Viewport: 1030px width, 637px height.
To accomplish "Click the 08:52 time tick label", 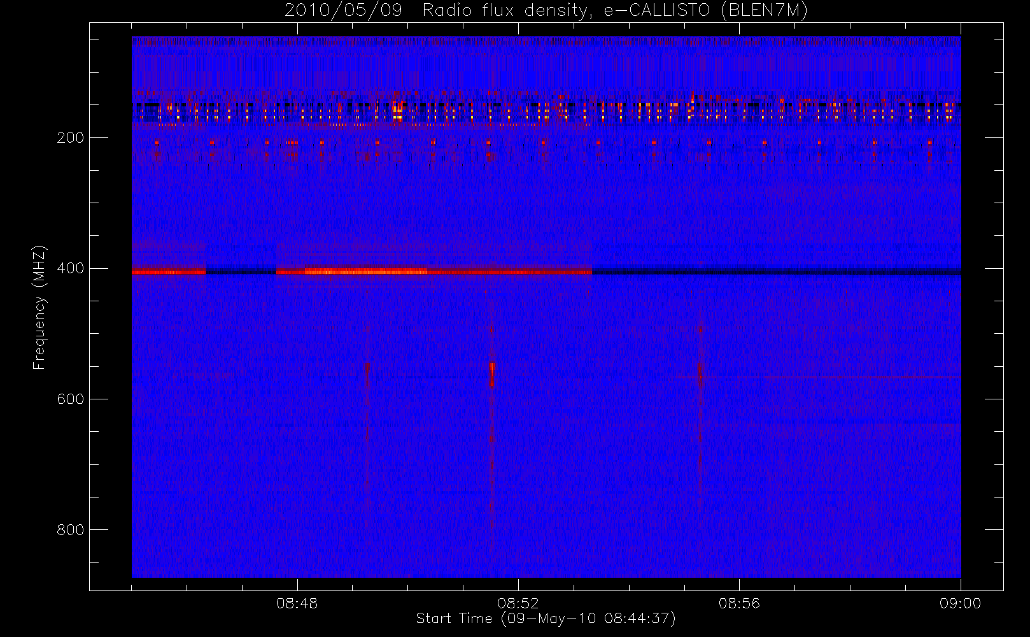I will tap(518, 603).
